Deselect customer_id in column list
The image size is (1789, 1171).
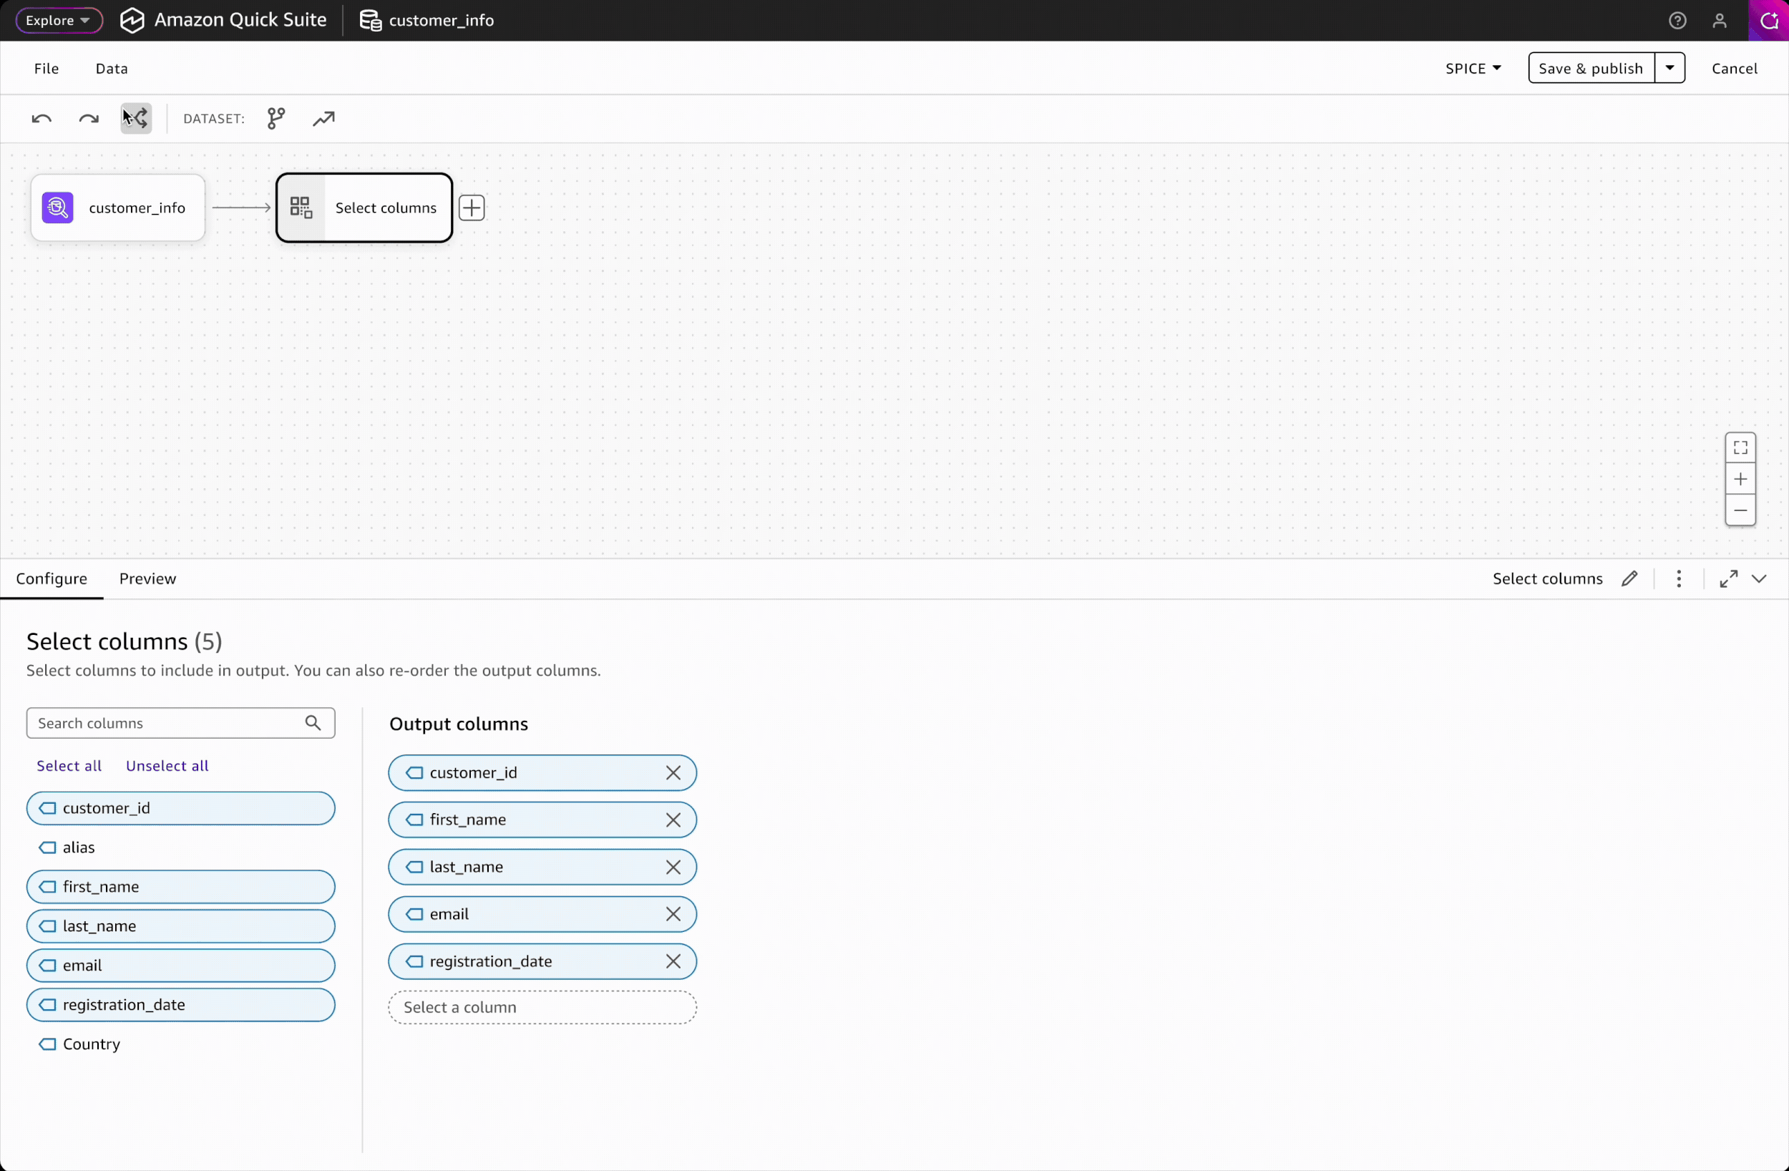point(180,809)
